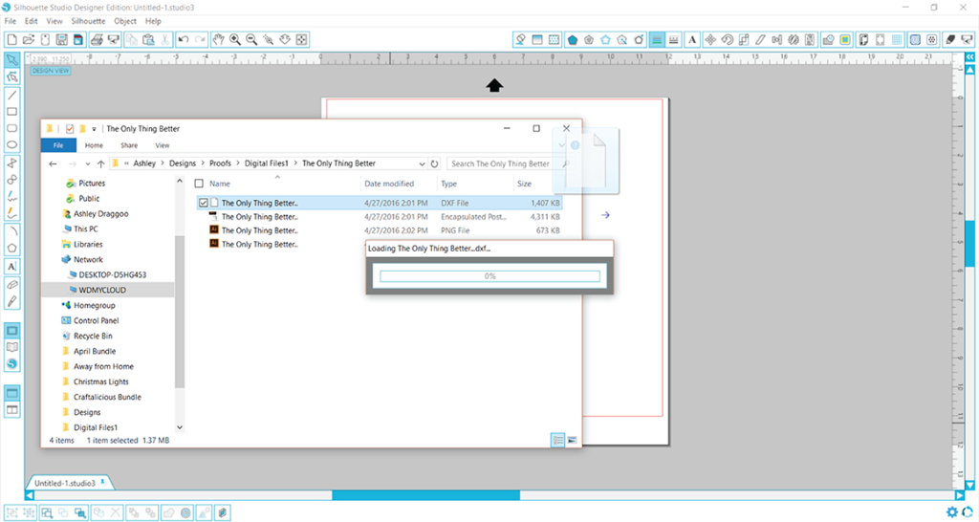
Task: Uncheck the selected DXF file checkbox
Action: (x=204, y=203)
